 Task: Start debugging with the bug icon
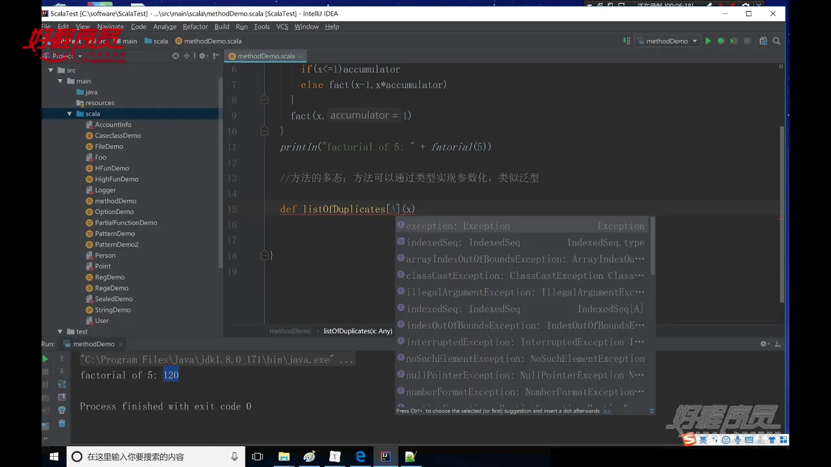pos(721,41)
